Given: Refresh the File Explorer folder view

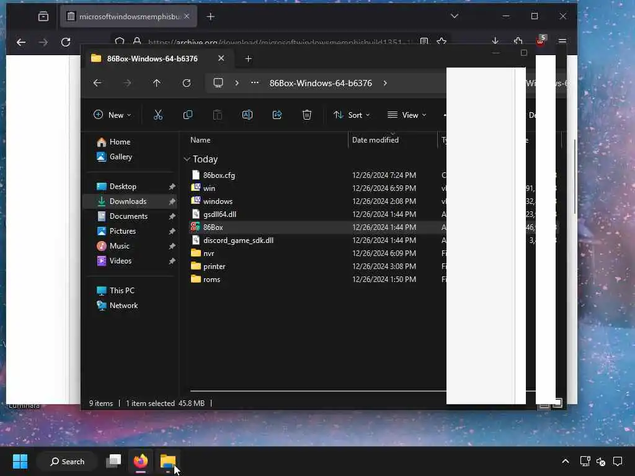Looking at the screenshot, I should (186, 83).
